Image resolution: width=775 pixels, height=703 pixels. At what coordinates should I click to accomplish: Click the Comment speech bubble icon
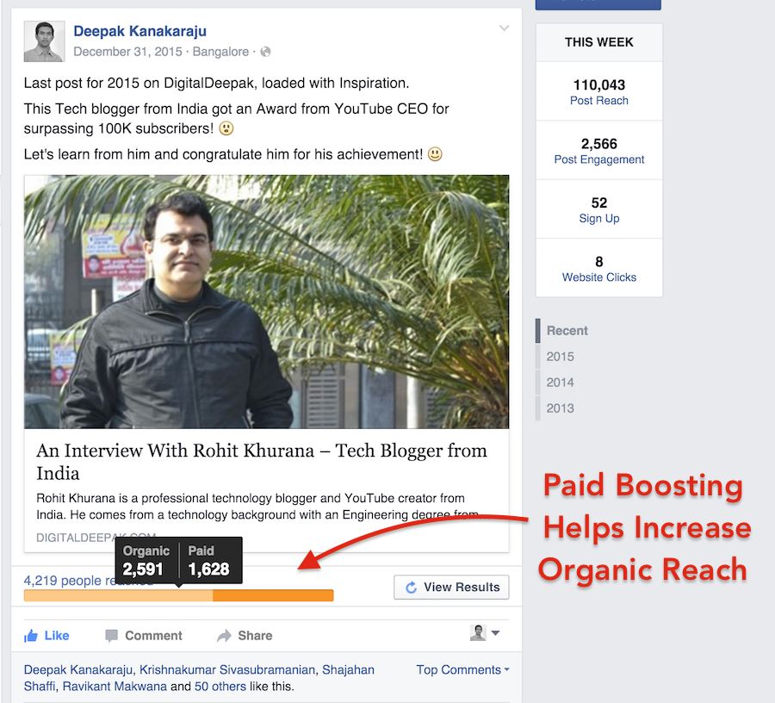point(112,636)
